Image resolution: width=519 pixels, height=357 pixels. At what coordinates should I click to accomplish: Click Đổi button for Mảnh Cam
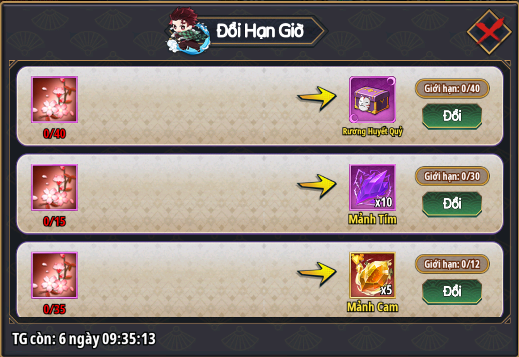click(452, 292)
